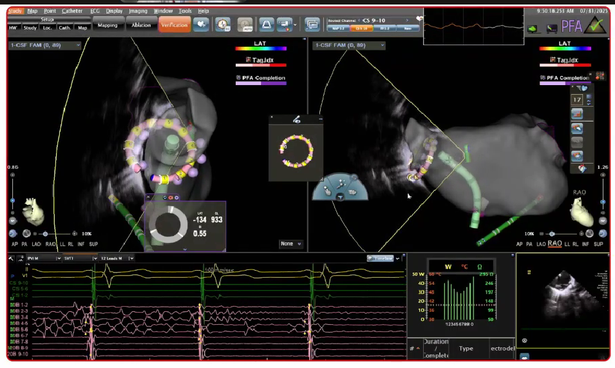Viewport: 615px width, 368px height.
Task: Select the RAO view in right map
Action: (556, 244)
